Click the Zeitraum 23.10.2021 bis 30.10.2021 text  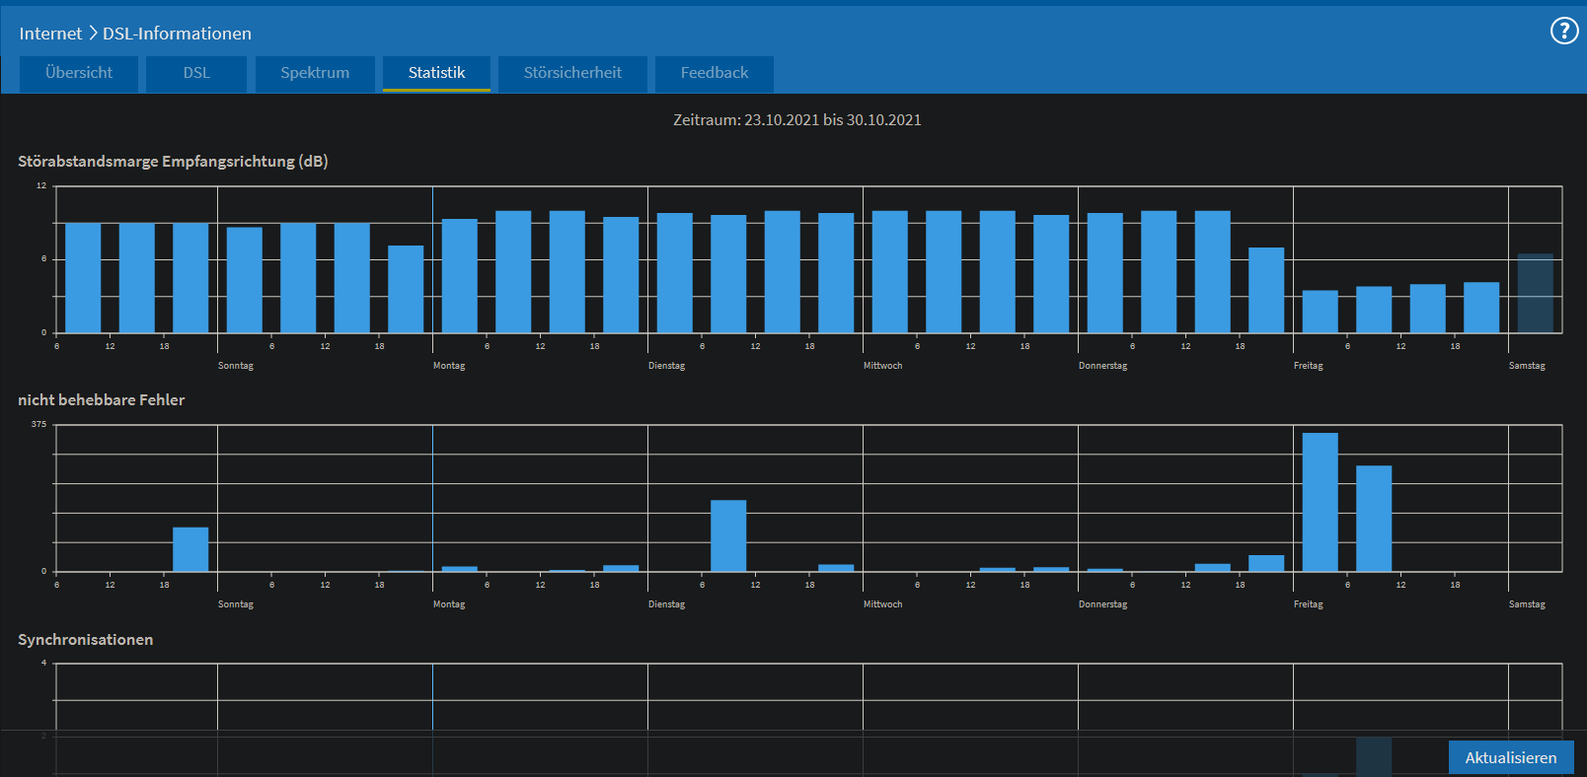click(797, 120)
